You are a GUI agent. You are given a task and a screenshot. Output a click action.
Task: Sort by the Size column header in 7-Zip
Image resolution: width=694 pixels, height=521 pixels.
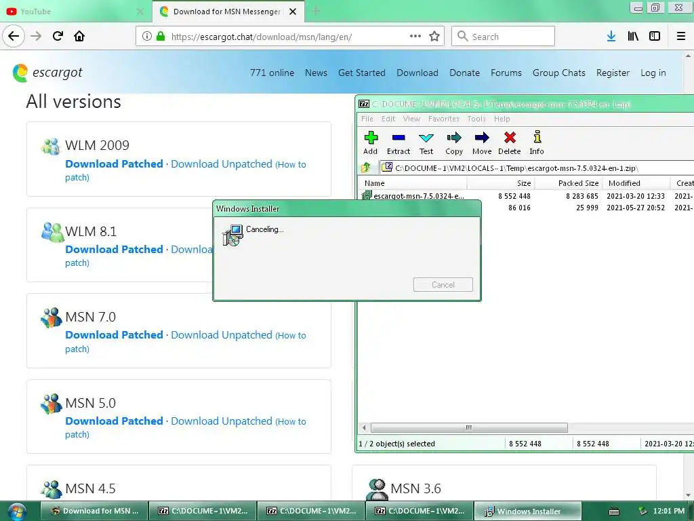point(501,183)
